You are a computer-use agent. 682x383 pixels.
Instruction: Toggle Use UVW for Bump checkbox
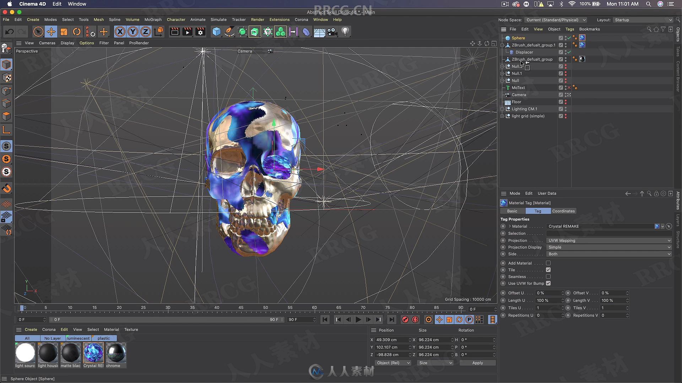point(548,283)
